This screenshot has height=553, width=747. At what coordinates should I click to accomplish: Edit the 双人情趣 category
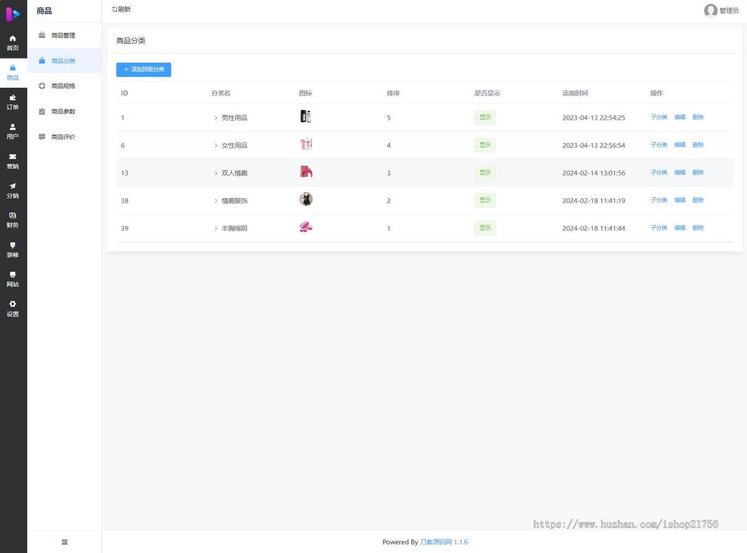tap(680, 172)
